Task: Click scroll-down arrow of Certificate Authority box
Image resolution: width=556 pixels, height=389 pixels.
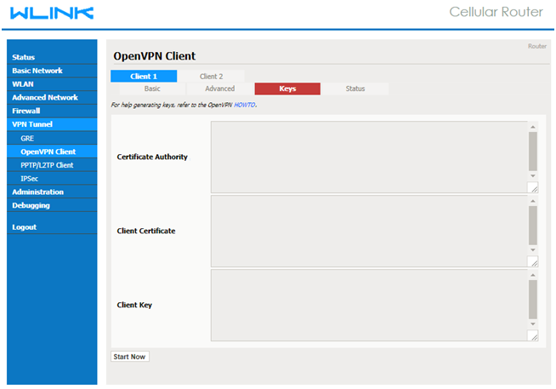Action: point(532,176)
